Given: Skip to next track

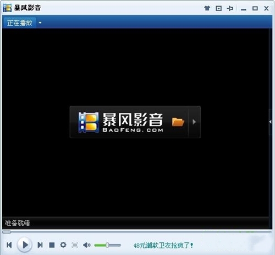Looking at the screenshot, I should (40, 245).
